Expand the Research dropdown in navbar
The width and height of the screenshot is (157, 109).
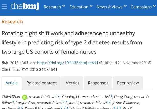point(54,7)
